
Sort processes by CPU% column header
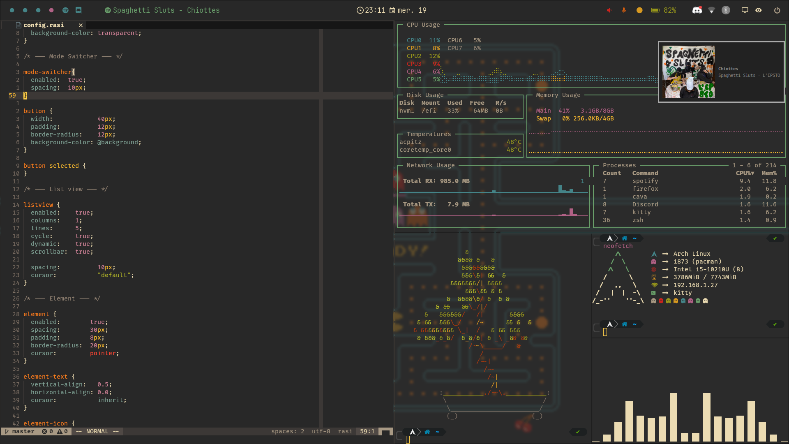745,173
